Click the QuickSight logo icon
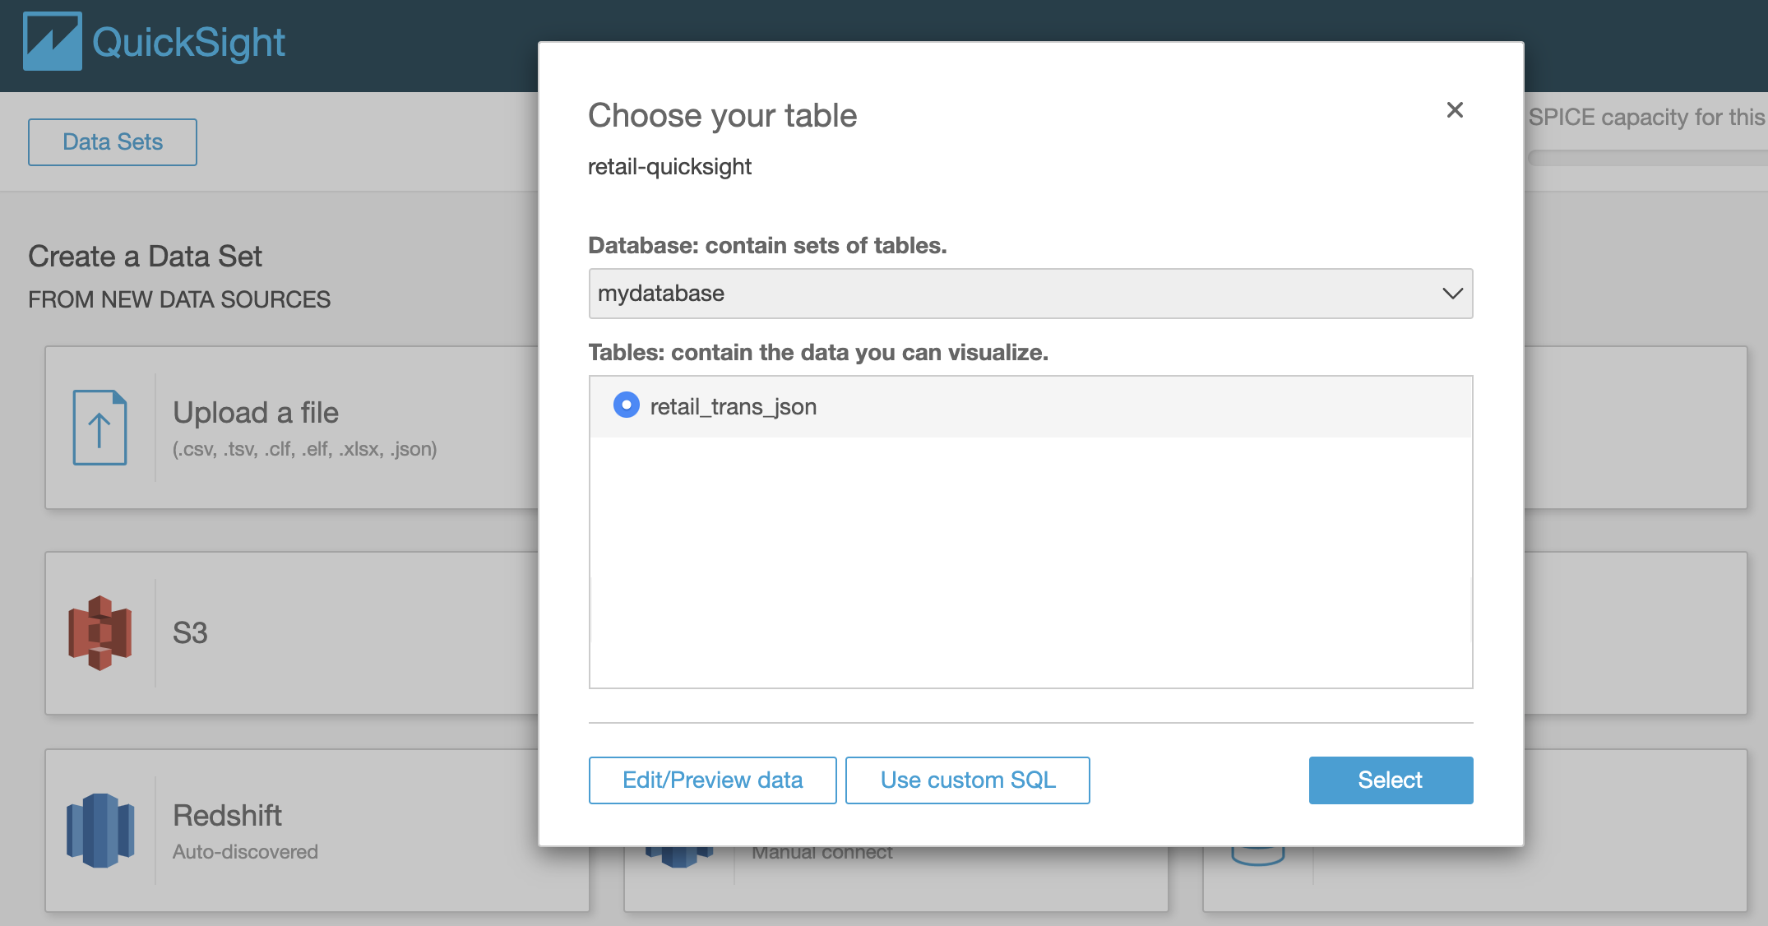The image size is (1768, 926). point(52,41)
